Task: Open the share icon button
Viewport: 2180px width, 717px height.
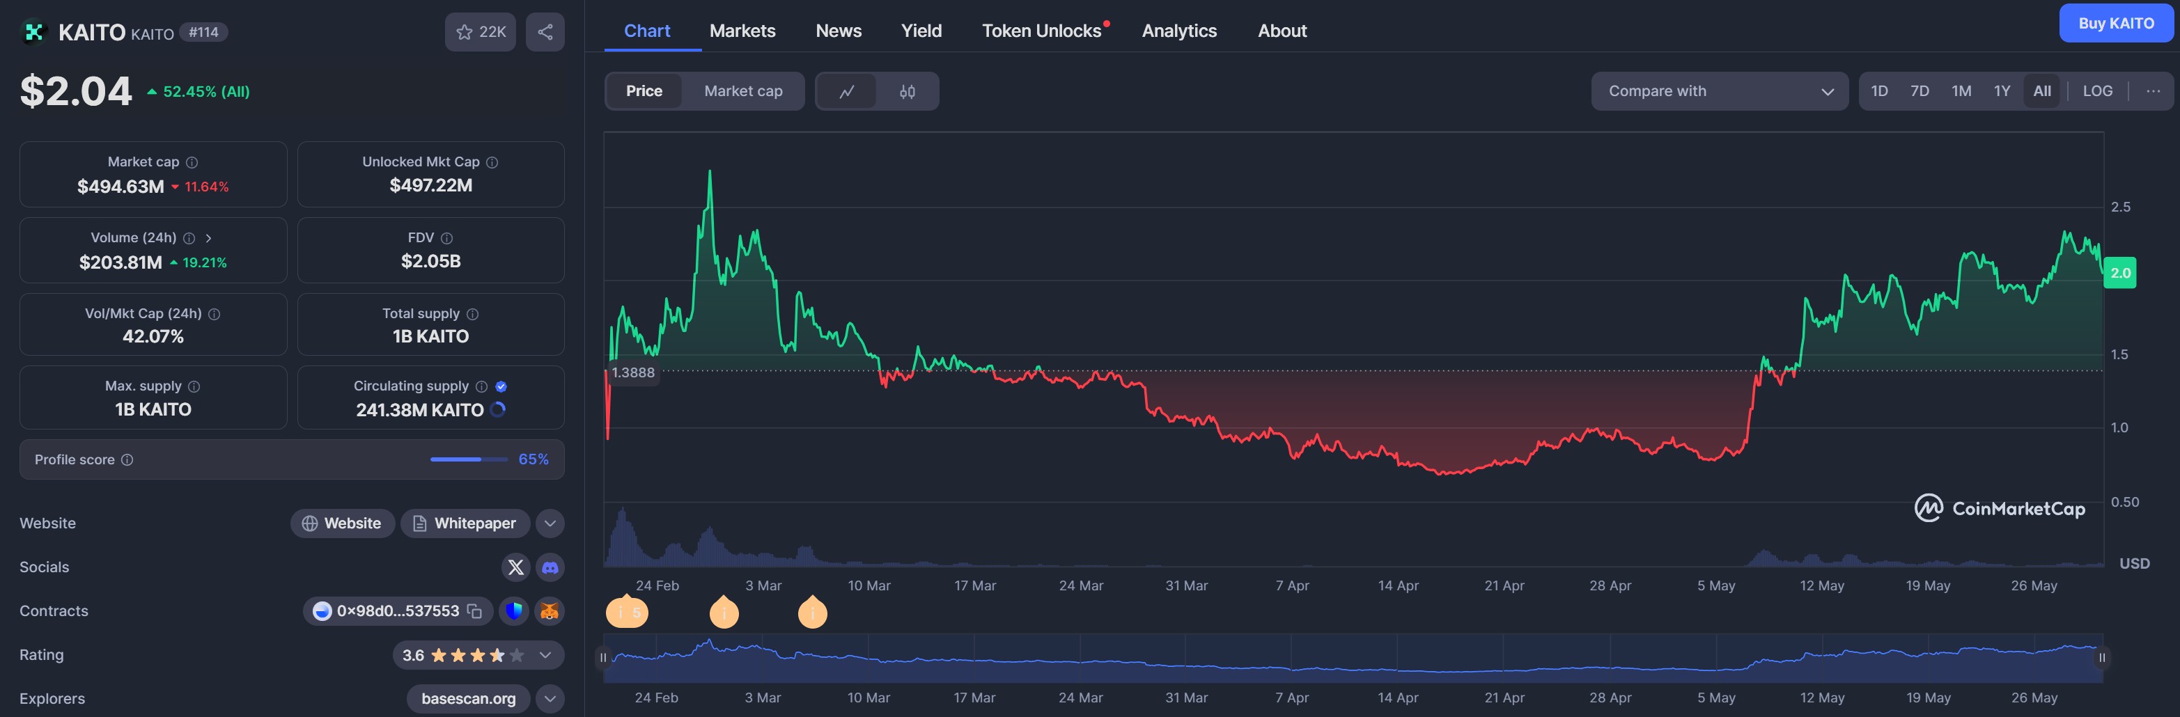Action: click(x=545, y=32)
